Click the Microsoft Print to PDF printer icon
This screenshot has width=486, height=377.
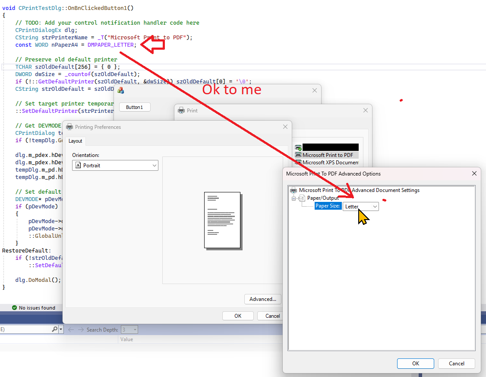coord(298,155)
